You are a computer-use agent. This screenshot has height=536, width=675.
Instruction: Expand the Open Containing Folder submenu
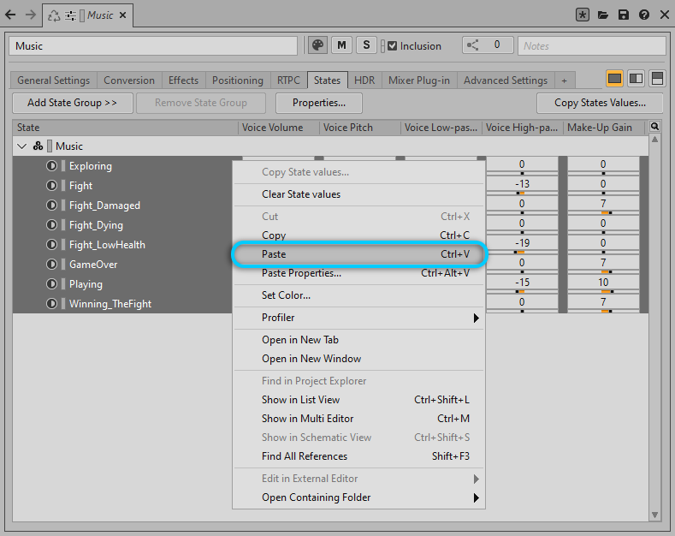click(476, 497)
